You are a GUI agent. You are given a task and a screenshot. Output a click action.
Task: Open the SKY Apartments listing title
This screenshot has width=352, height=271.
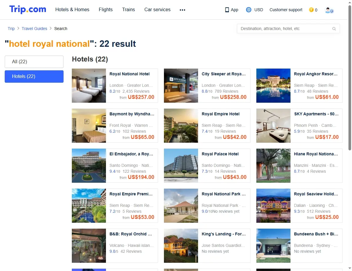pyautogui.click(x=316, y=114)
